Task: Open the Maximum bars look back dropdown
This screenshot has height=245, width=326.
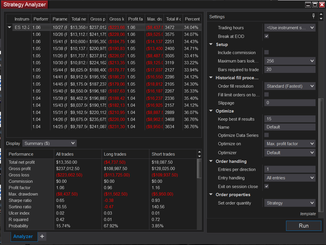Action: click(290, 61)
